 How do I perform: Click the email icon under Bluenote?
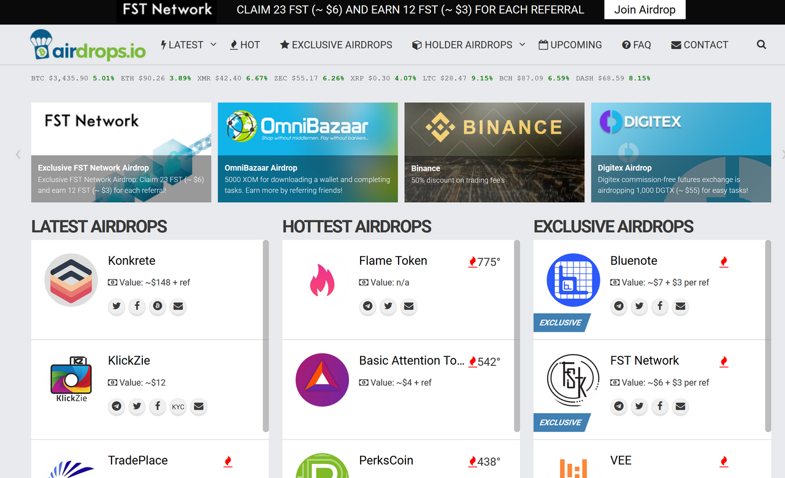[x=680, y=306]
